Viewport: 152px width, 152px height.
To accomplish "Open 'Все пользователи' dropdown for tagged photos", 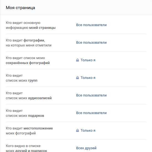I will [x=91, y=43].
